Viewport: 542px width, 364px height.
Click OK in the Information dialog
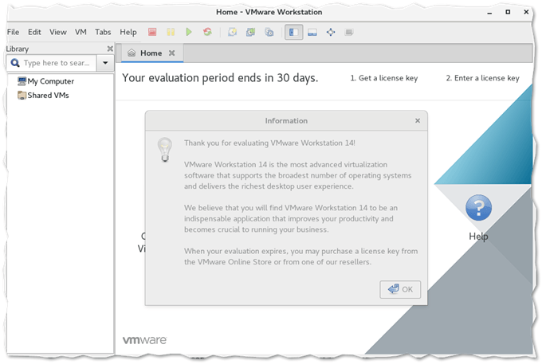(400, 289)
